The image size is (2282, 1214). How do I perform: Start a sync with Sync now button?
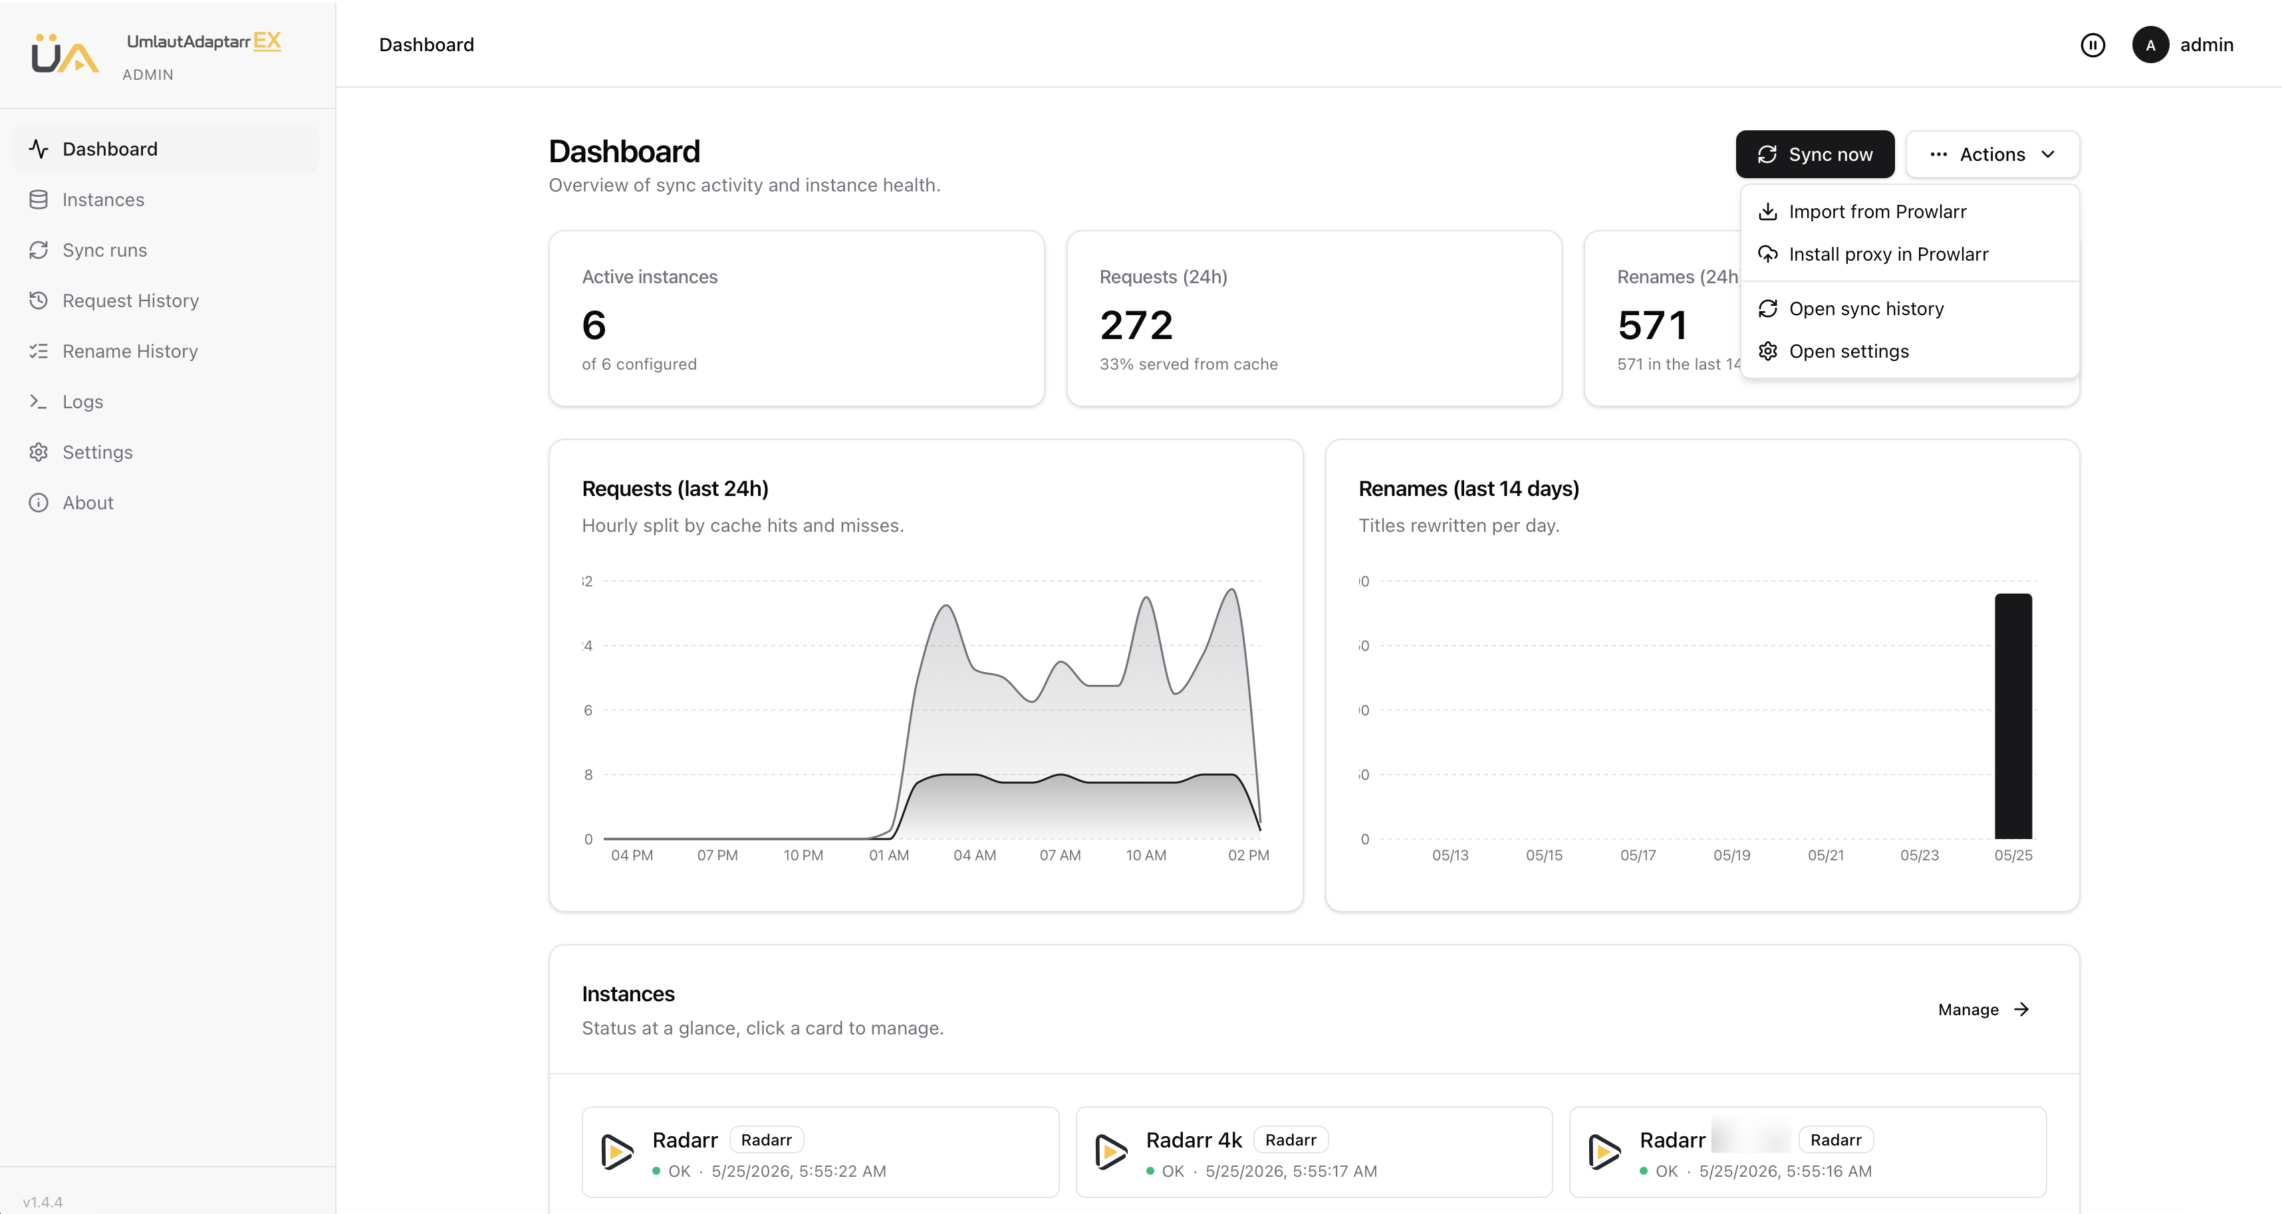(1815, 154)
